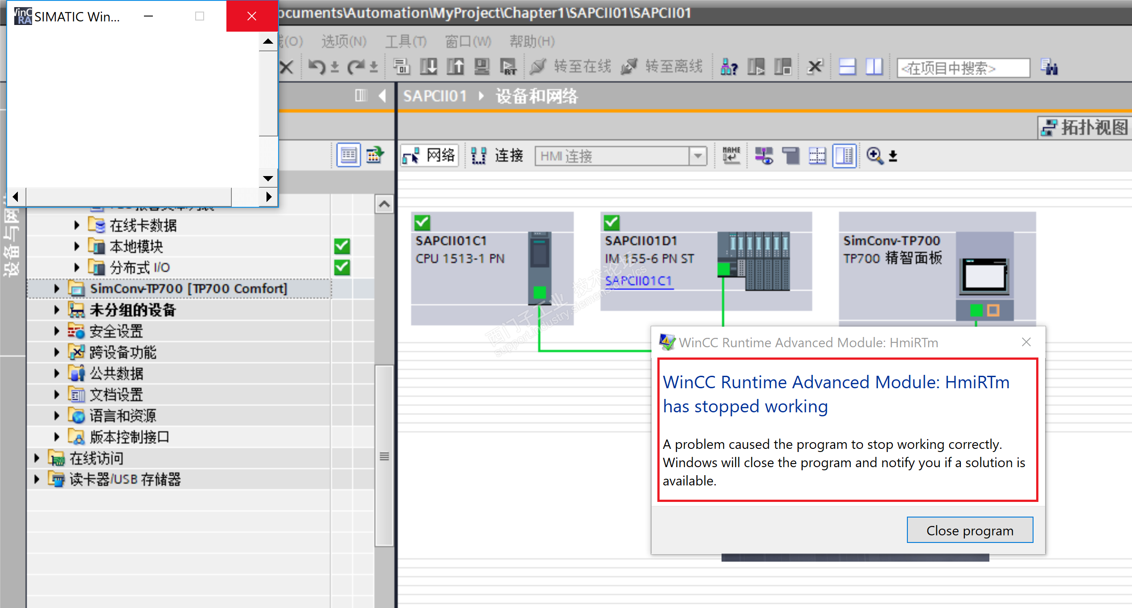This screenshot has width=1132, height=608.
Task: Open the 工具(T) menu
Action: tap(406, 41)
